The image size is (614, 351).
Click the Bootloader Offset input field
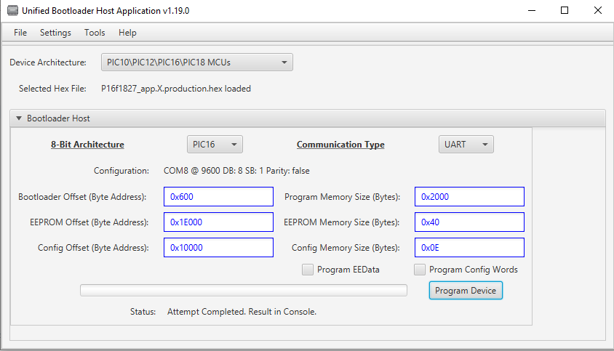218,197
